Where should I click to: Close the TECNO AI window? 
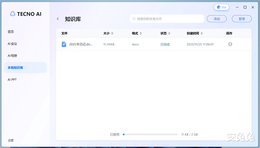[253, 7]
